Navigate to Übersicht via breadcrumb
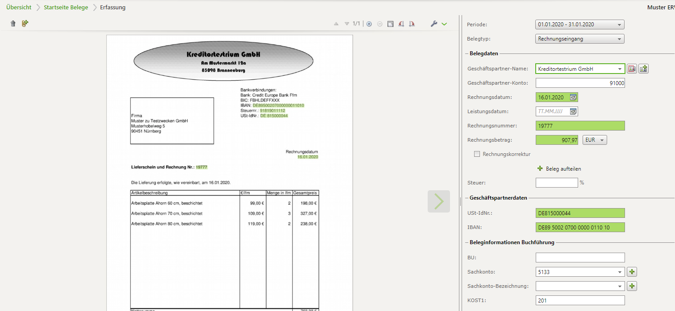 [18, 8]
